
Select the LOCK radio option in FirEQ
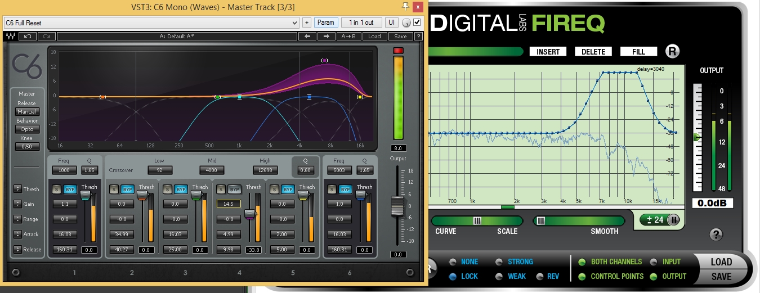tap(453, 276)
